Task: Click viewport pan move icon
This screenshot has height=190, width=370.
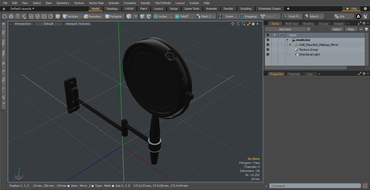Action: point(233,24)
